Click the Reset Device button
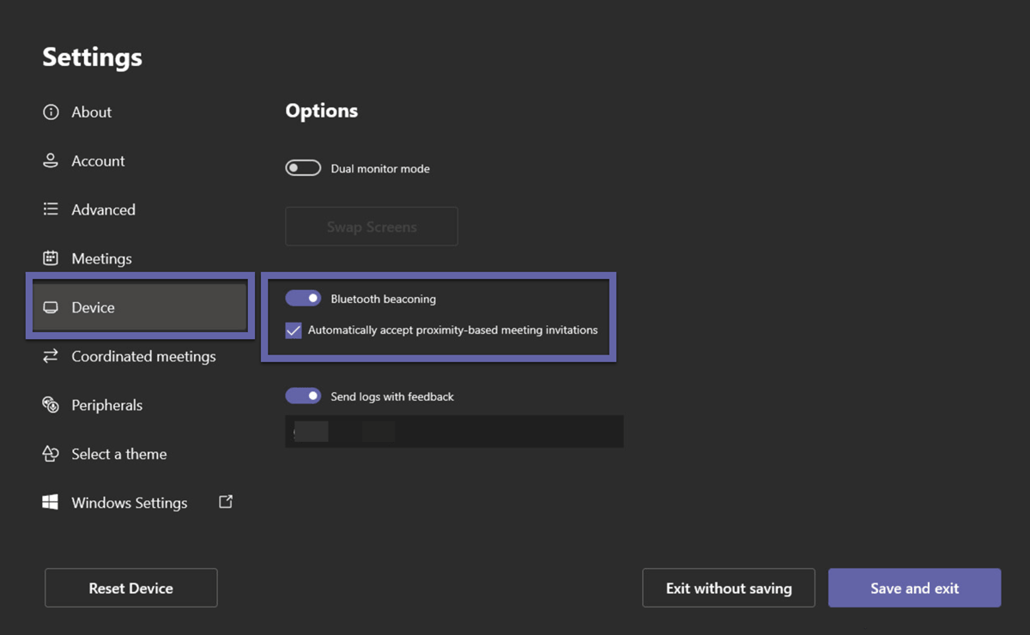 click(x=131, y=588)
